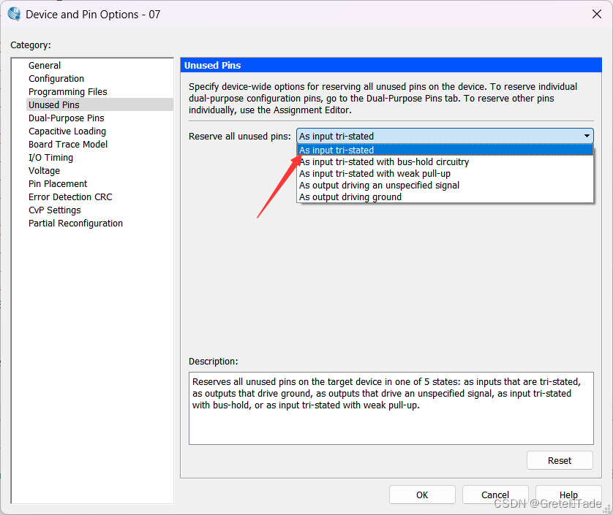Select 'As input tri-stated with weak pull-up'
The image size is (613, 515).
(x=445, y=174)
